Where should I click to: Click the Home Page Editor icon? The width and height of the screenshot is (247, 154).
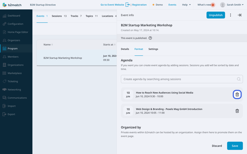[x=4, y=32]
